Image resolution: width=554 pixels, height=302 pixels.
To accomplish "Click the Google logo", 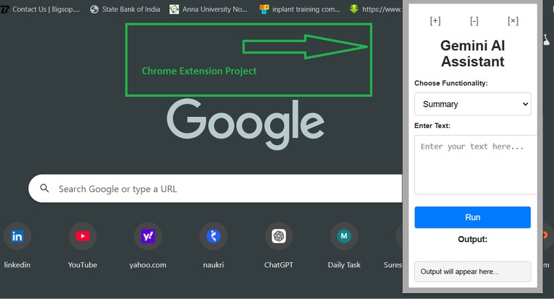I will 245,124.
